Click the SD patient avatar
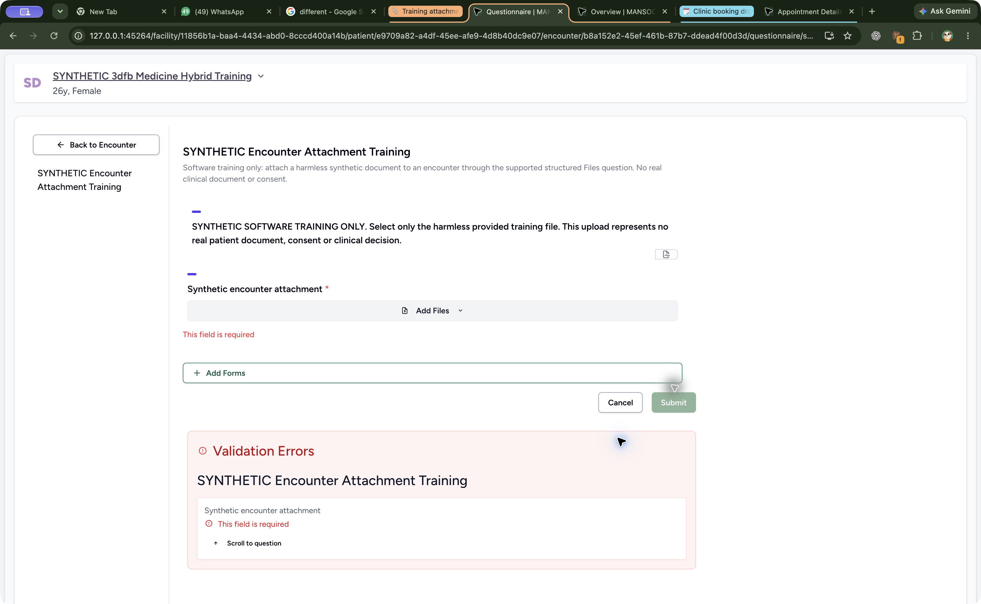Image resolution: width=981 pixels, height=604 pixels. tap(32, 83)
